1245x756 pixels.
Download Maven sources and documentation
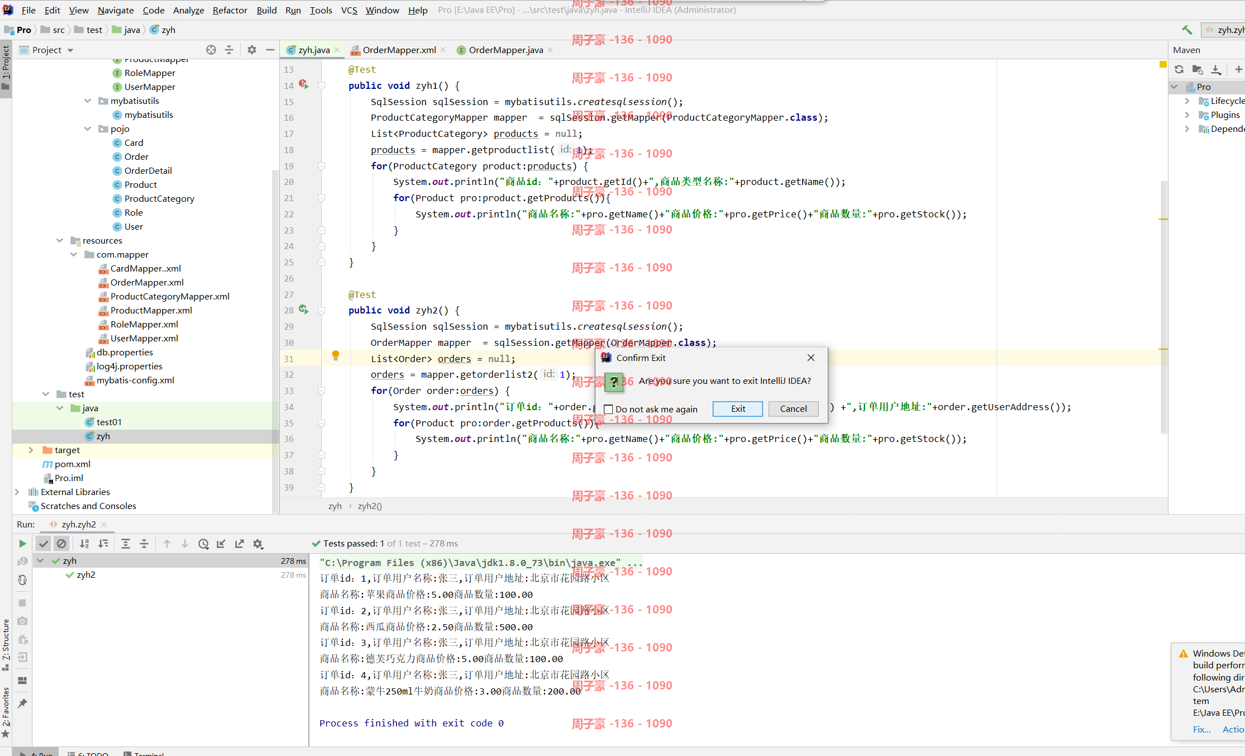(x=1216, y=69)
